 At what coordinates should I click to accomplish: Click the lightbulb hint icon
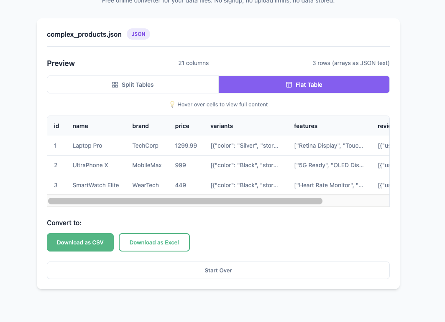click(x=172, y=104)
